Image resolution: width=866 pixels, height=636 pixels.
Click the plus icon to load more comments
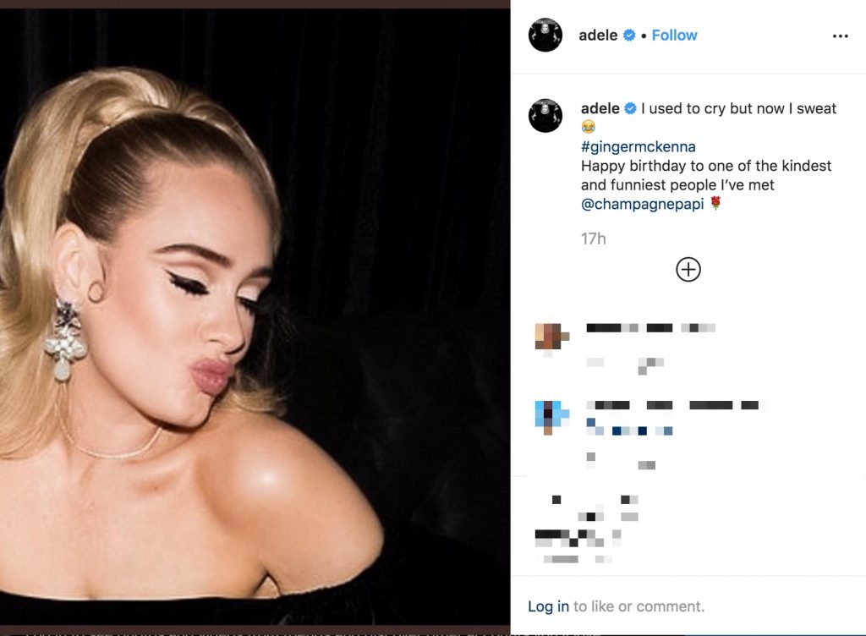(x=688, y=270)
